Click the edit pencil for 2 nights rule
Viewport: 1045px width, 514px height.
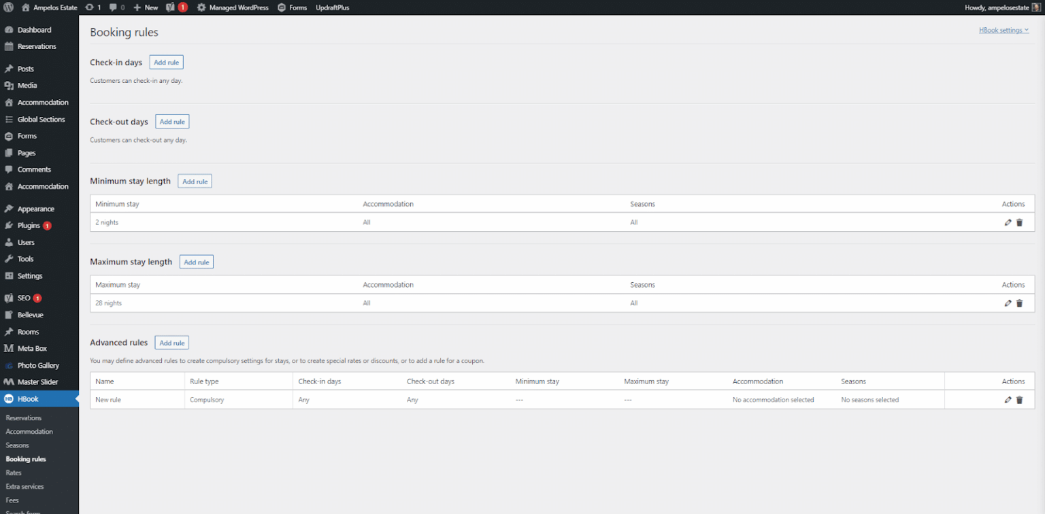[x=1008, y=222]
